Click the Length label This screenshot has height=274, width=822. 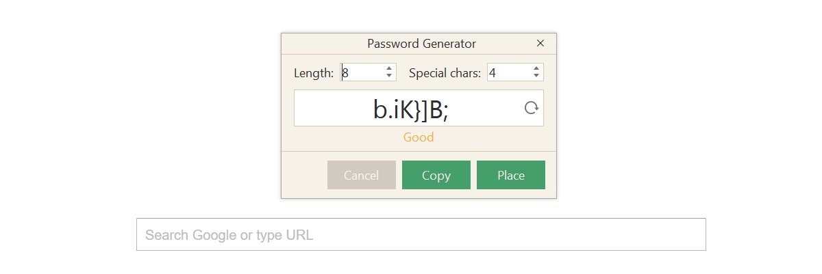[x=314, y=73]
